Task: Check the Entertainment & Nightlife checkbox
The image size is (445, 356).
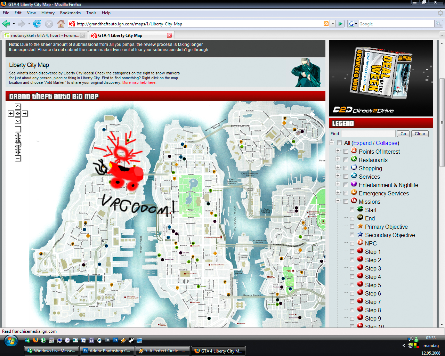Action: (346, 185)
